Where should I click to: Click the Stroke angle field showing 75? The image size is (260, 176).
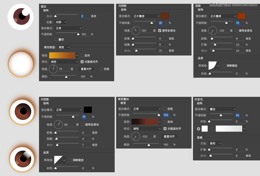tap(64, 69)
